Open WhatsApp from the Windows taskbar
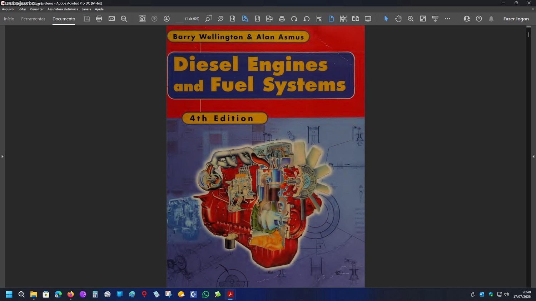Image resolution: width=536 pixels, height=301 pixels. click(205, 294)
